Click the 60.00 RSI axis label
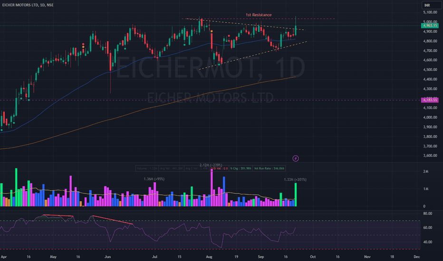 (x=428, y=228)
